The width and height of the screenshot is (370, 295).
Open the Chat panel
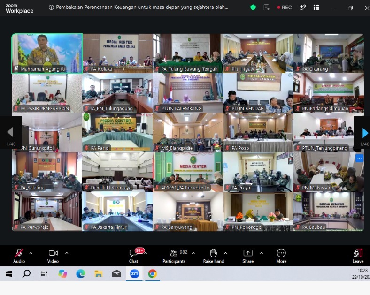point(133,256)
